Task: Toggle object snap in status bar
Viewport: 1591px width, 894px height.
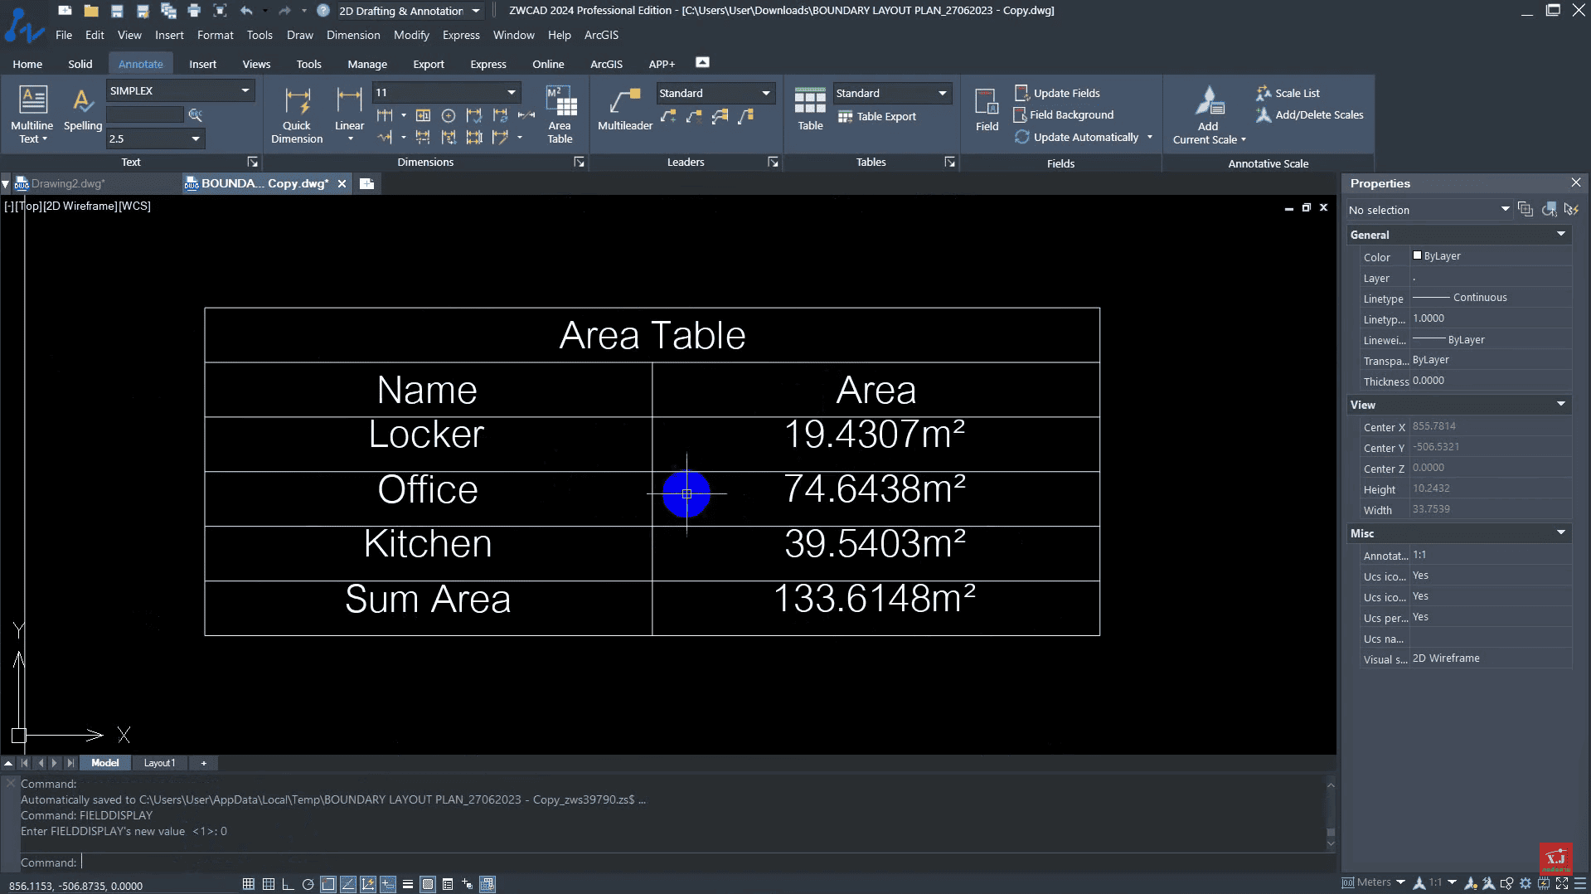Action: (x=327, y=884)
